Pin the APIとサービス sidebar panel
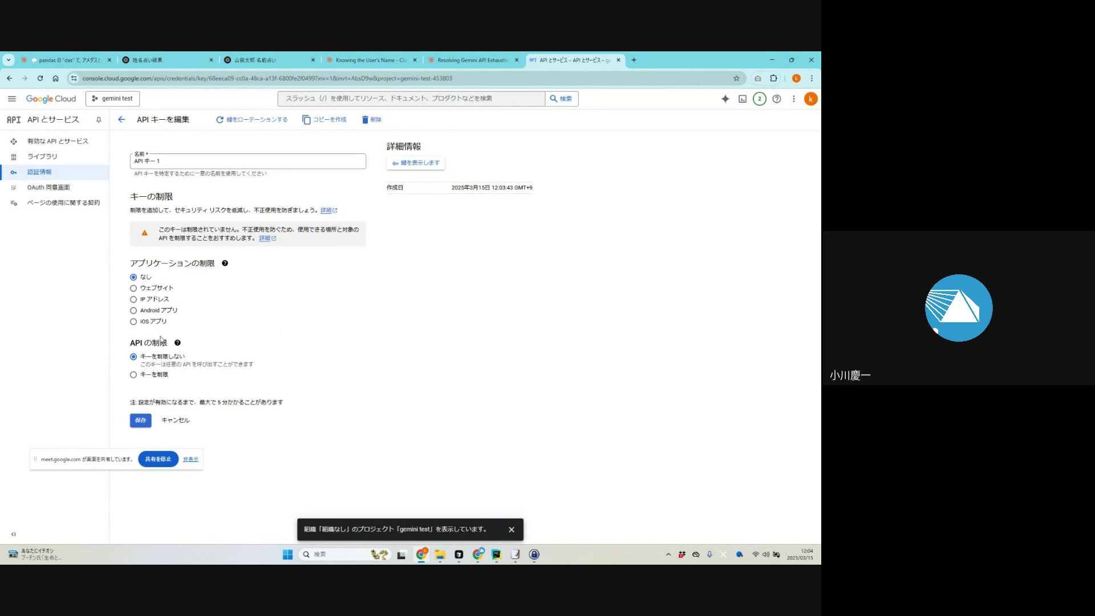The image size is (1095, 616). point(99,120)
